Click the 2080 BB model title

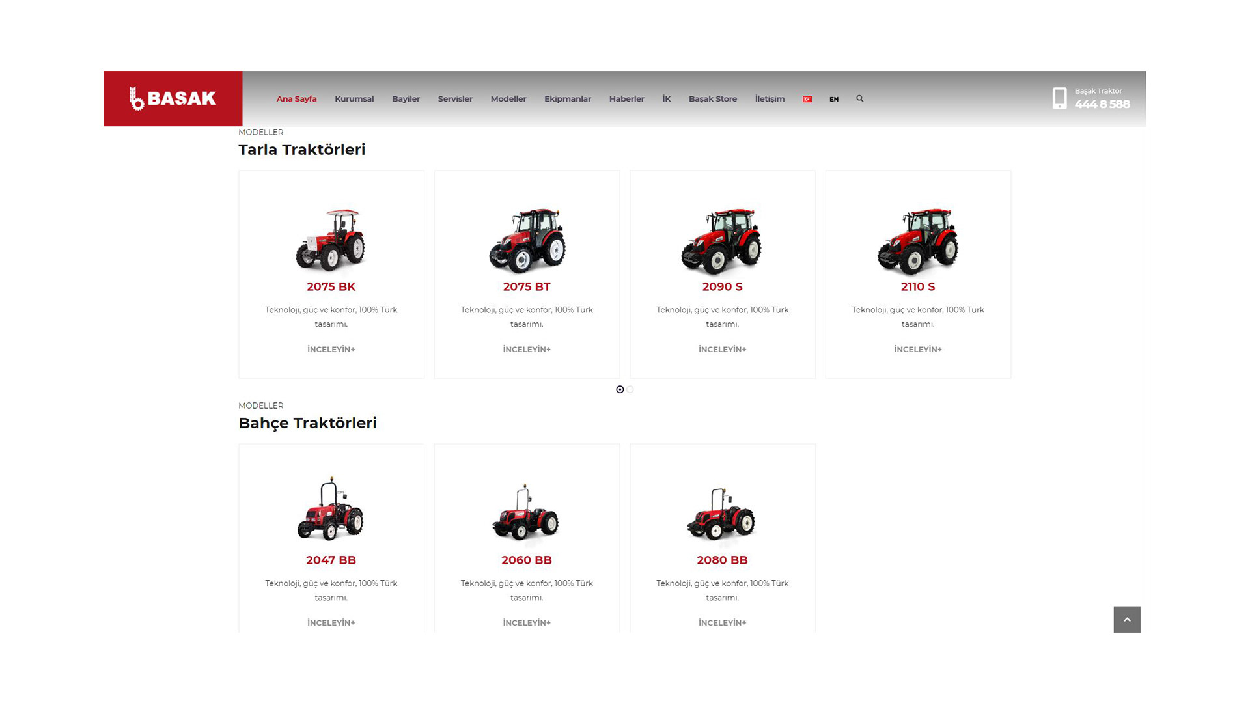721,560
